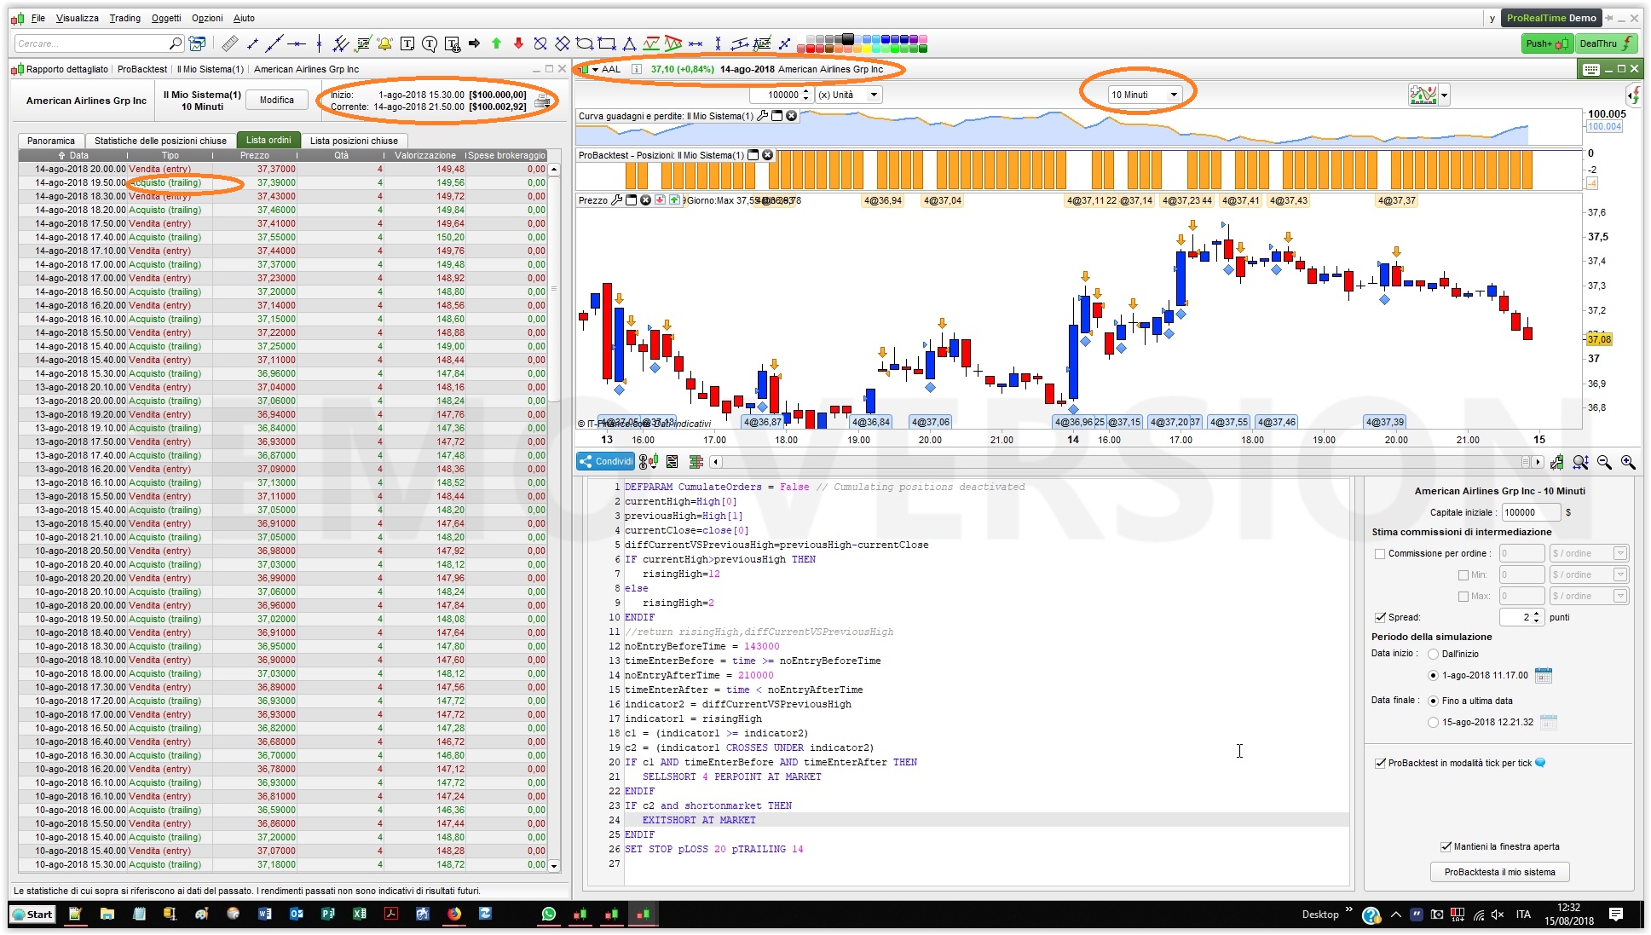
Task: Click ProBacktesta il mio sistema button
Action: point(1499,872)
